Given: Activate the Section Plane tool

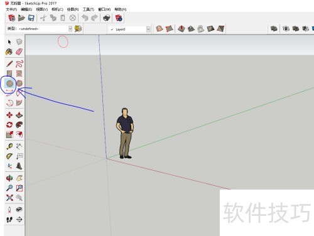Looking at the screenshot, I should point(19,220).
